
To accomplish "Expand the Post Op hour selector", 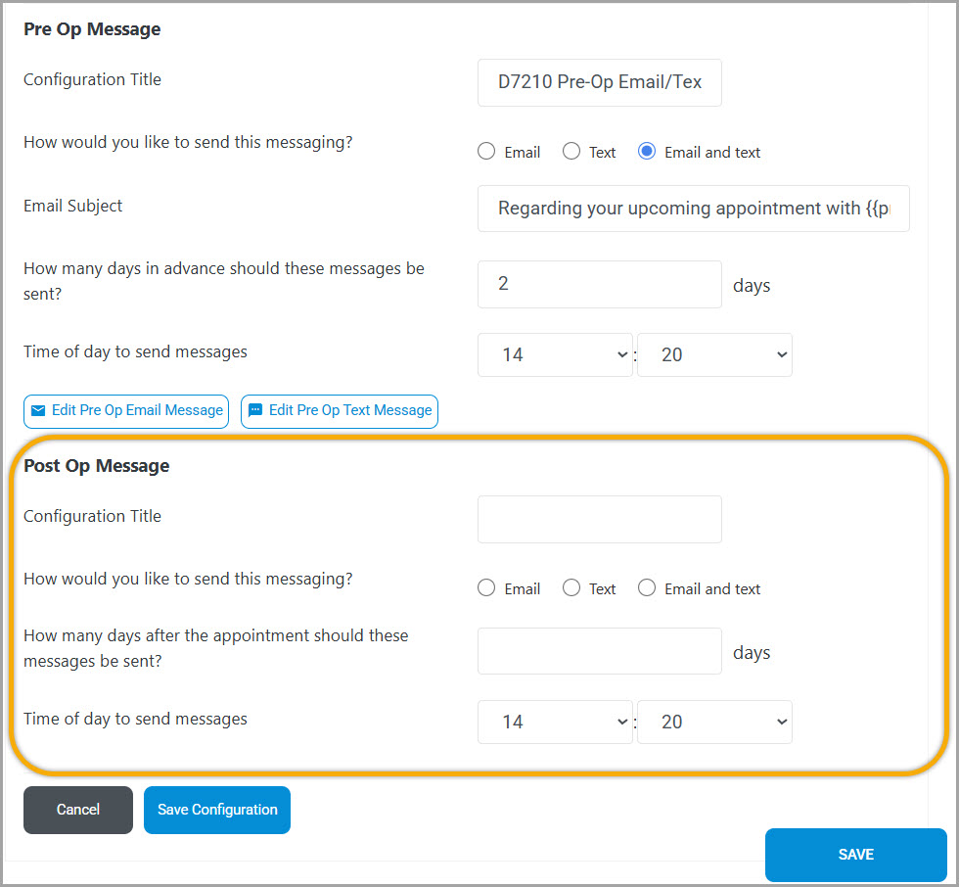I will coord(555,722).
